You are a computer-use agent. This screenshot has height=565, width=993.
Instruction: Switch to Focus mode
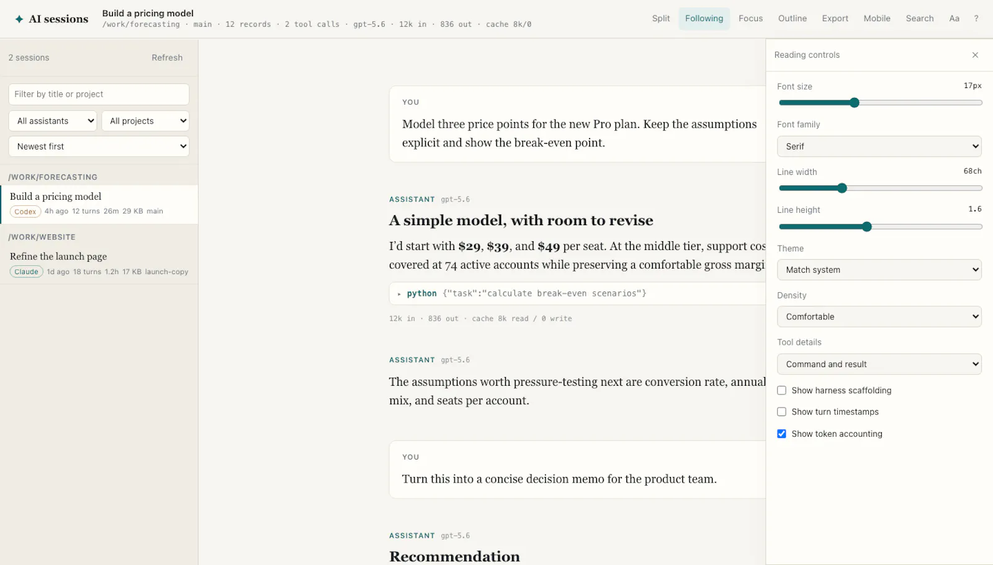coord(750,19)
